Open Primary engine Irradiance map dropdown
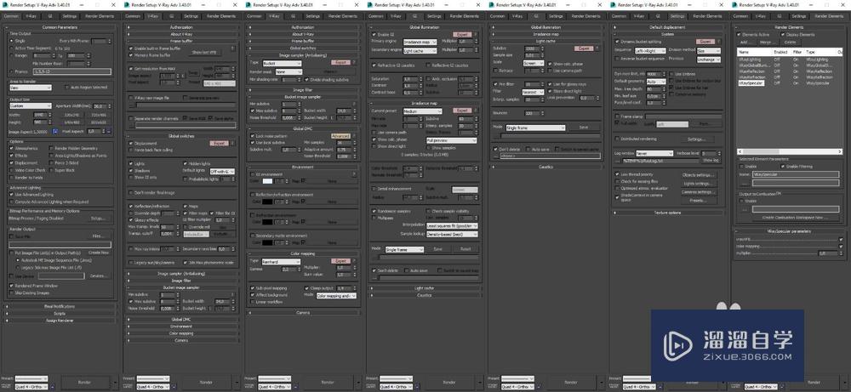The image size is (851, 392). click(420, 41)
